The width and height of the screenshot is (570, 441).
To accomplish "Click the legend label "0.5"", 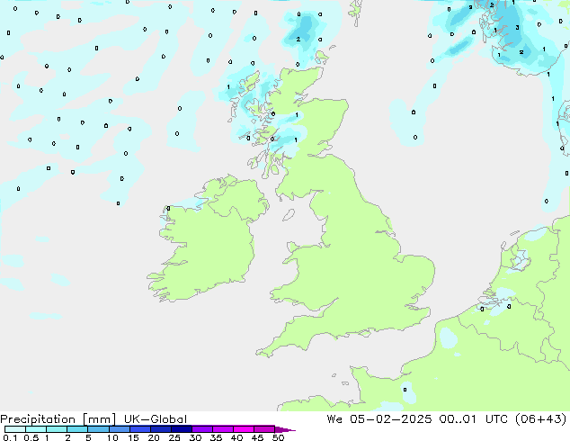I will 31,437.
